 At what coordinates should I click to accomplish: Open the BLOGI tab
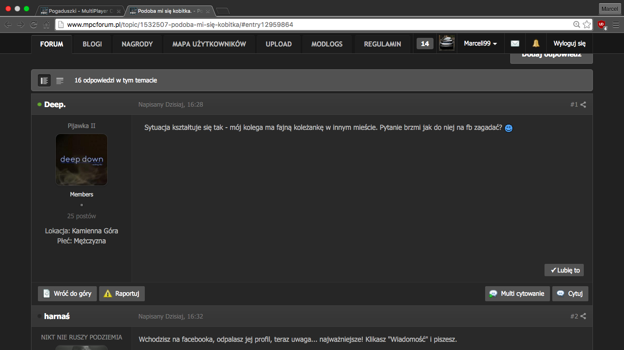tap(92, 44)
